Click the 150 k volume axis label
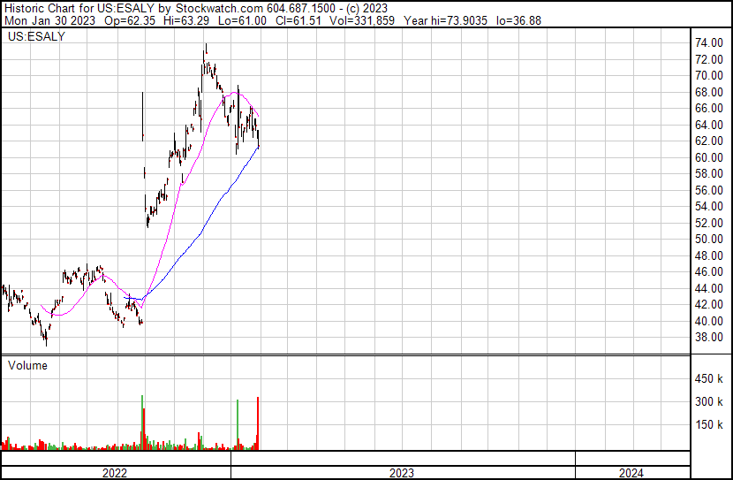Screen dimensions: 733x480 tap(709, 425)
